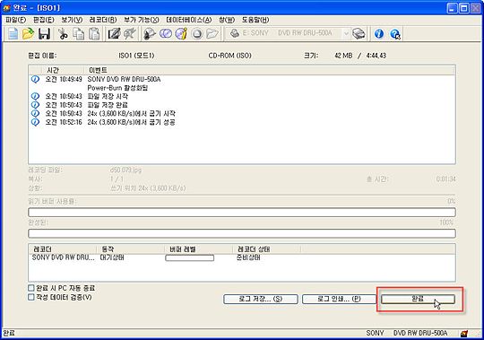Viewport: 484px width, 340px height.
Task: Open the 부가 기능(X) menu
Action: (142, 20)
